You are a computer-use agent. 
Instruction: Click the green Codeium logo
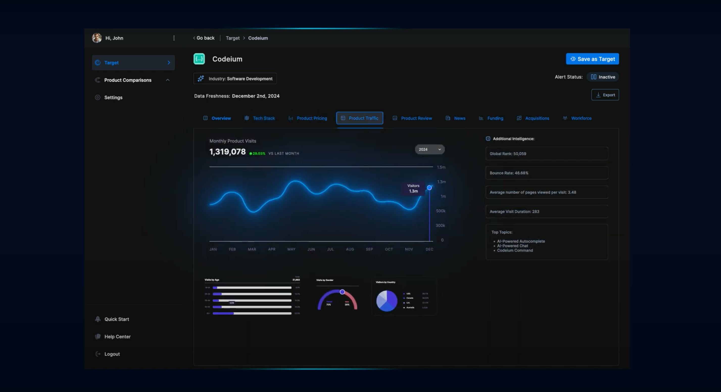click(x=199, y=59)
